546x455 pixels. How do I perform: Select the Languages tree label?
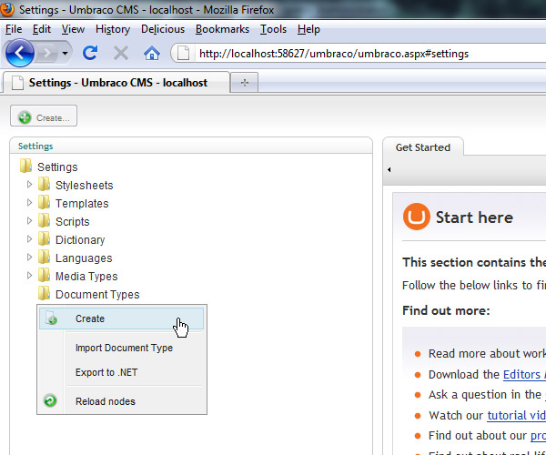[84, 258]
